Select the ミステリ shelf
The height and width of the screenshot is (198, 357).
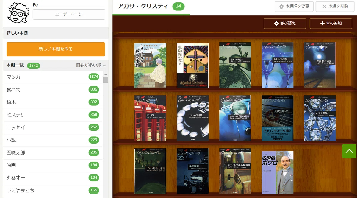tap(53, 115)
